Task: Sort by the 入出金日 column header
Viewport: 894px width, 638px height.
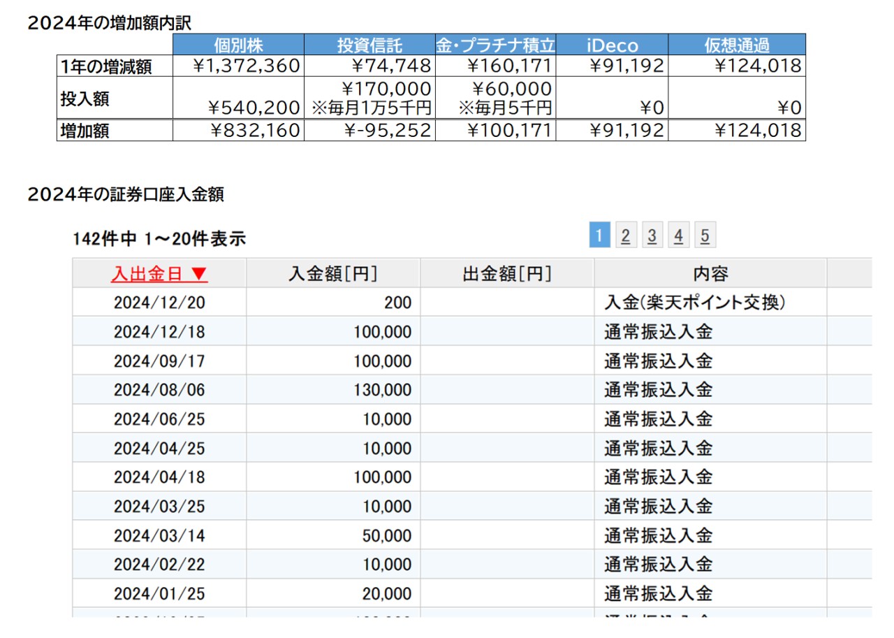Action: [159, 274]
